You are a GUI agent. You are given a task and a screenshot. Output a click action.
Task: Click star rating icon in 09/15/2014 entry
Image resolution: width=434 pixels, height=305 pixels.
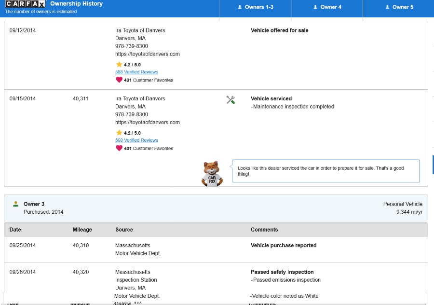(119, 132)
